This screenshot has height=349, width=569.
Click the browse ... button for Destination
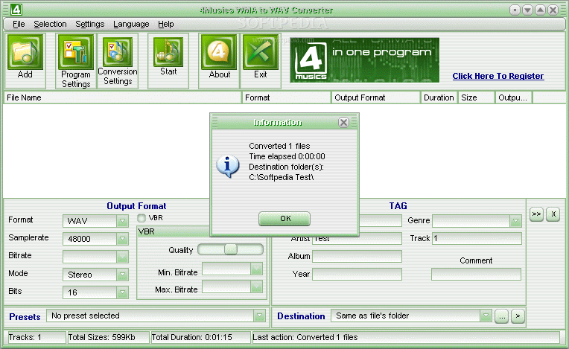click(501, 316)
